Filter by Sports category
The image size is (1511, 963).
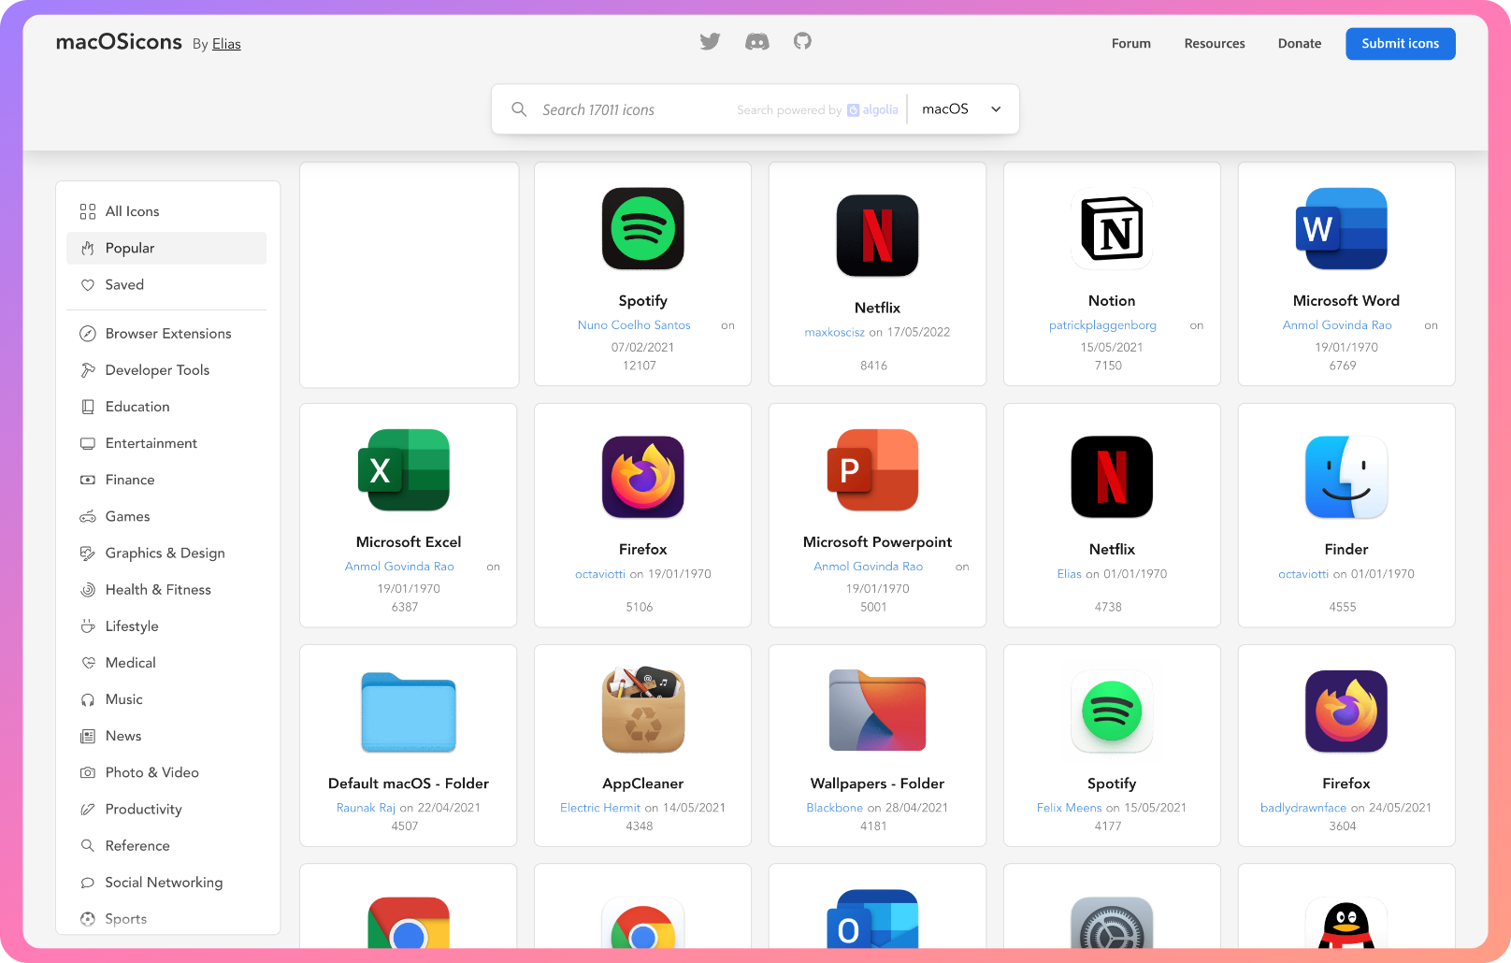165,918
